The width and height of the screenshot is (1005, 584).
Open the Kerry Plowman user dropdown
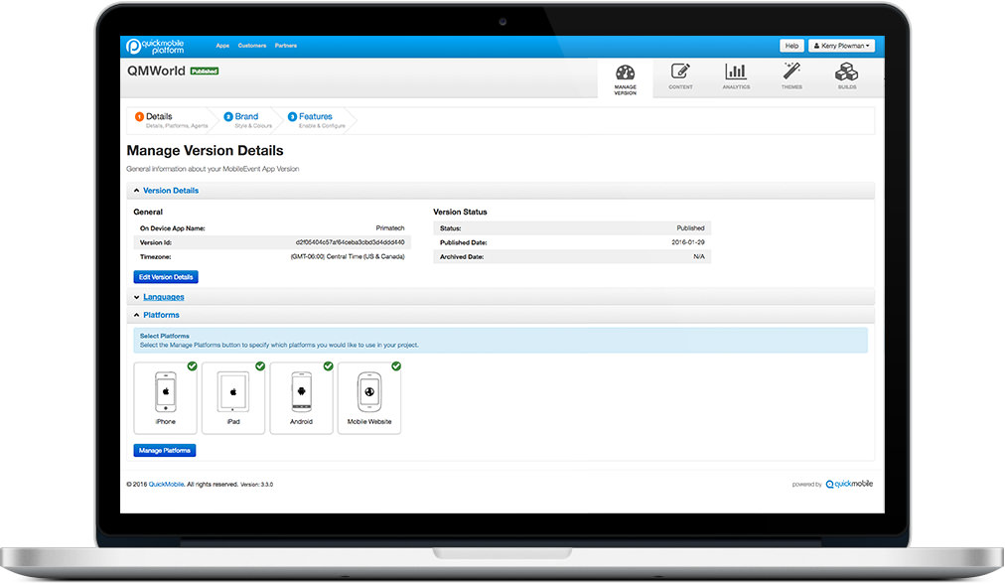click(842, 46)
